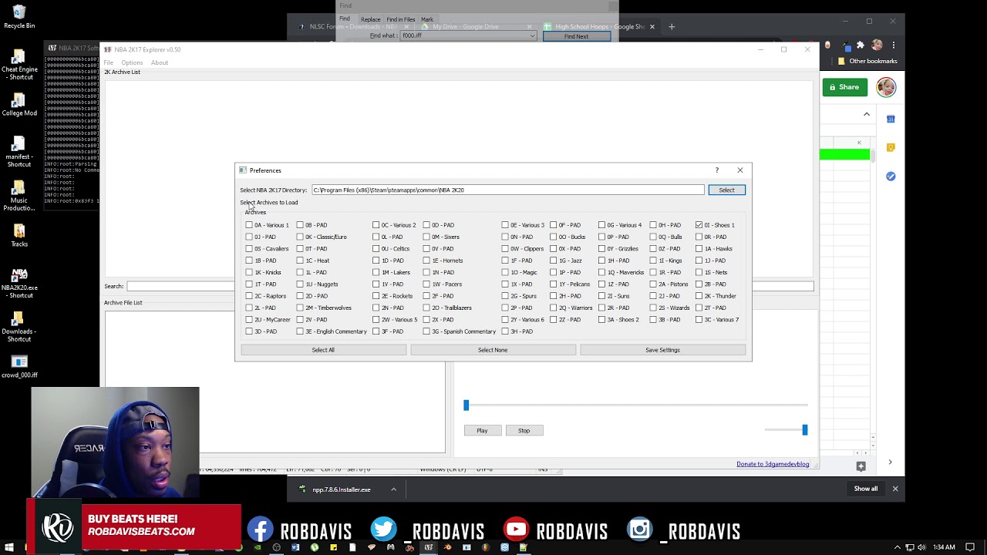Open Chrome extensions puzzle icon

click(861, 45)
